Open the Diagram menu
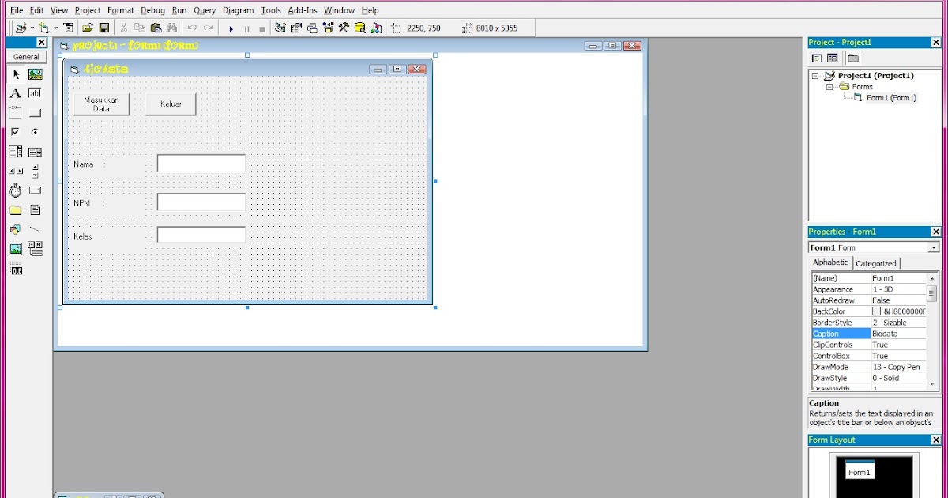The width and height of the screenshot is (948, 498). click(238, 10)
